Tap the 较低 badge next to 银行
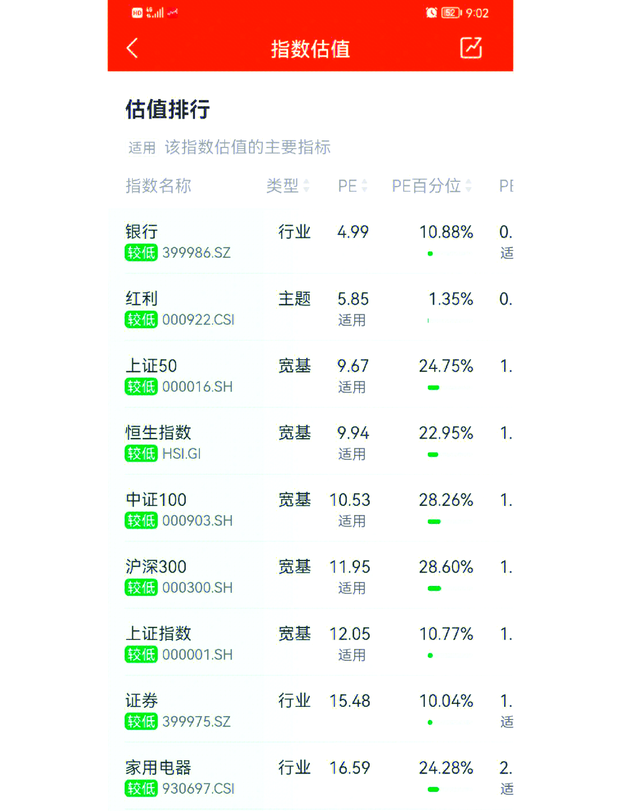This screenshot has height=811, width=621. [x=141, y=252]
